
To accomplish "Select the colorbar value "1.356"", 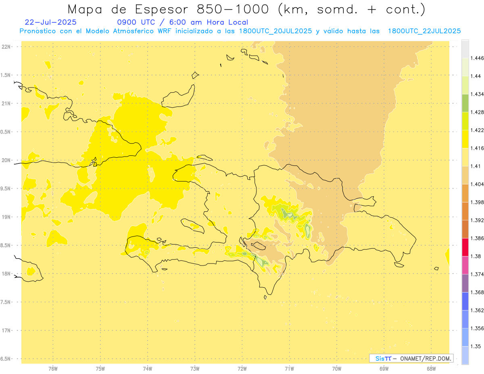I will [x=477, y=328].
